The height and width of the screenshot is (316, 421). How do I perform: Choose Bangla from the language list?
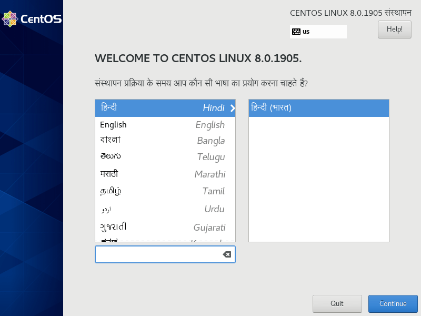[x=165, y=140]
